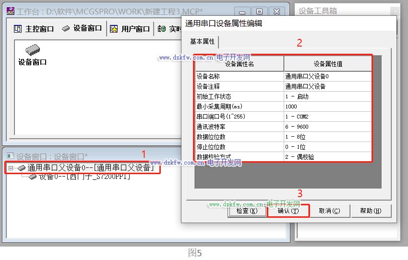Maximize the 工作台 workbench window
The image size is (408, 260).
[259, 11]
